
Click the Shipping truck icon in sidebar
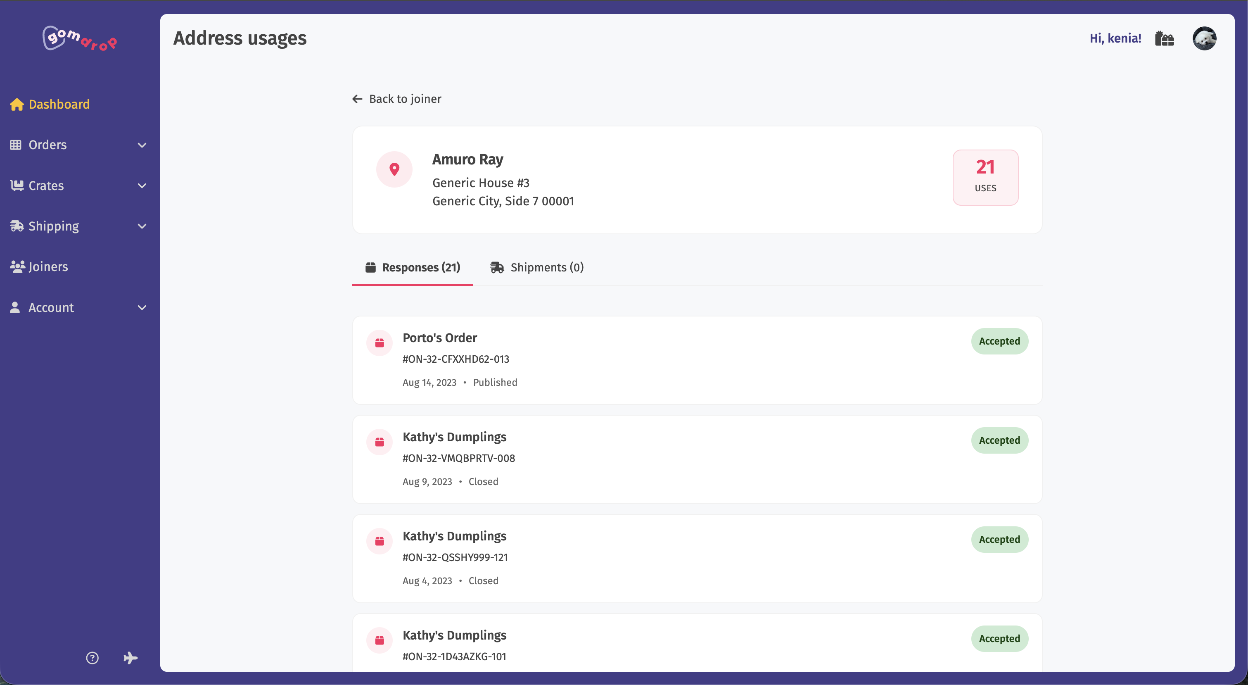click(x=17, y=226)
